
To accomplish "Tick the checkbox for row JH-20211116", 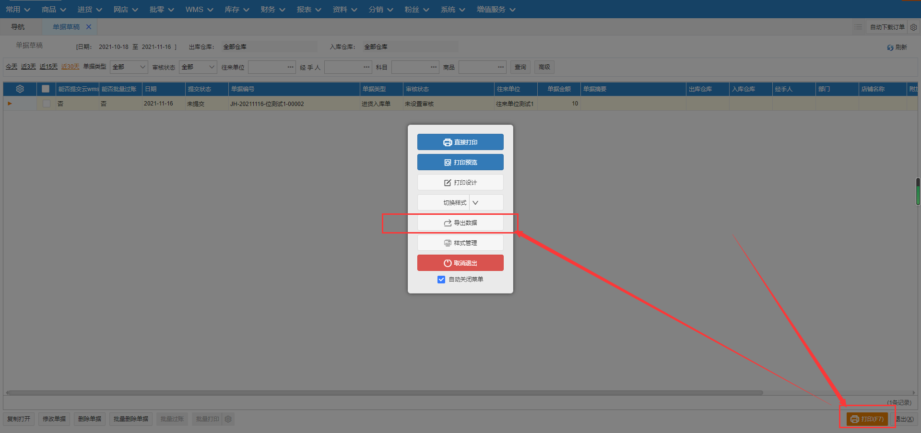I will tap(46, 104).
